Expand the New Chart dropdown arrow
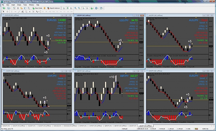The width and height of the screenshot is (216, 131). coord(6,8)
